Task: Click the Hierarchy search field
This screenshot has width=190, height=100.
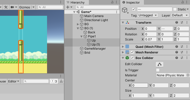Action: pos(97,7)
